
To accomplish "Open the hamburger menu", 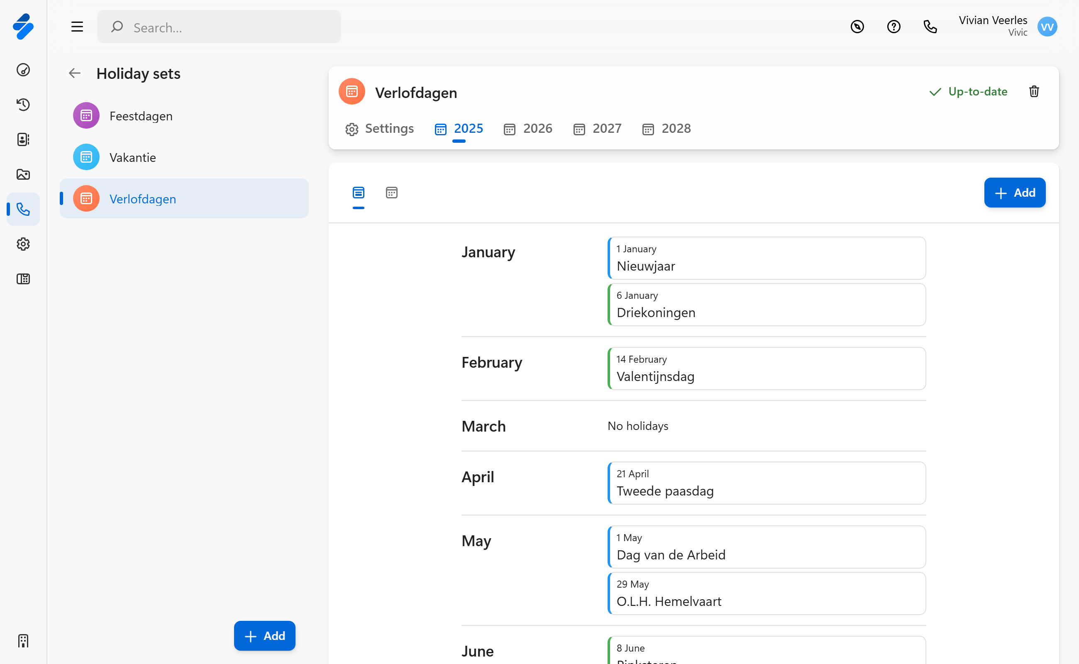I will (77, 27).
